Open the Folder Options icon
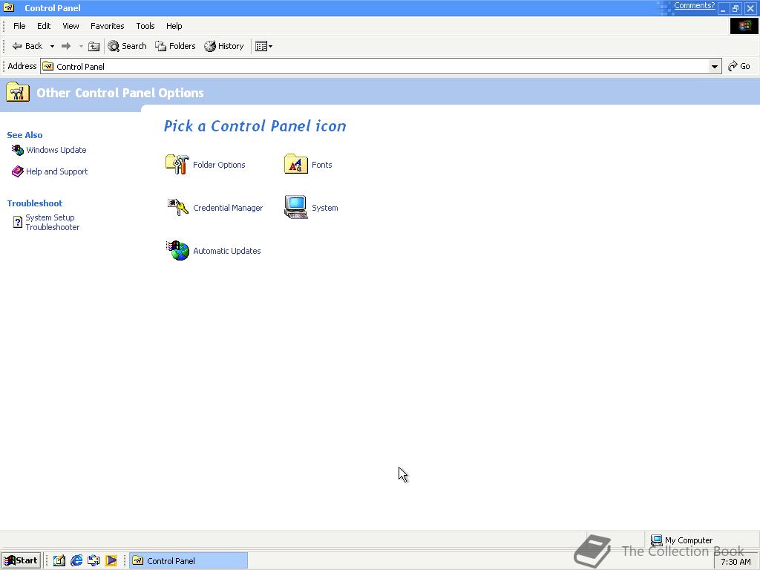 177,164
